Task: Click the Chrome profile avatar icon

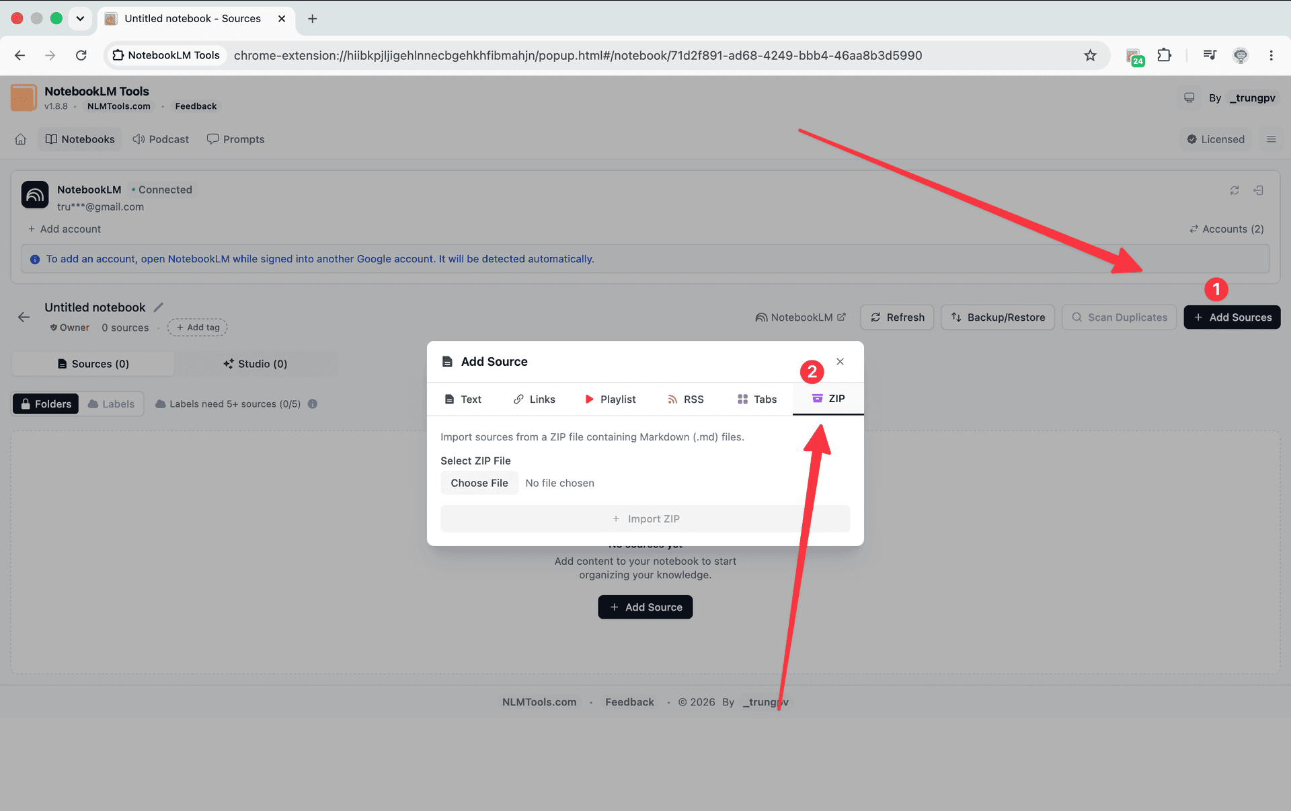Action: [x=1241, y=55]
